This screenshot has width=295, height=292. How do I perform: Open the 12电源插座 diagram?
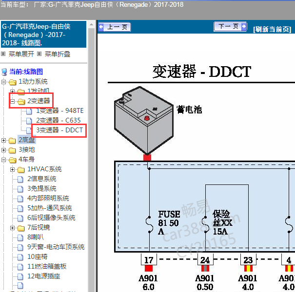(44, 276)
